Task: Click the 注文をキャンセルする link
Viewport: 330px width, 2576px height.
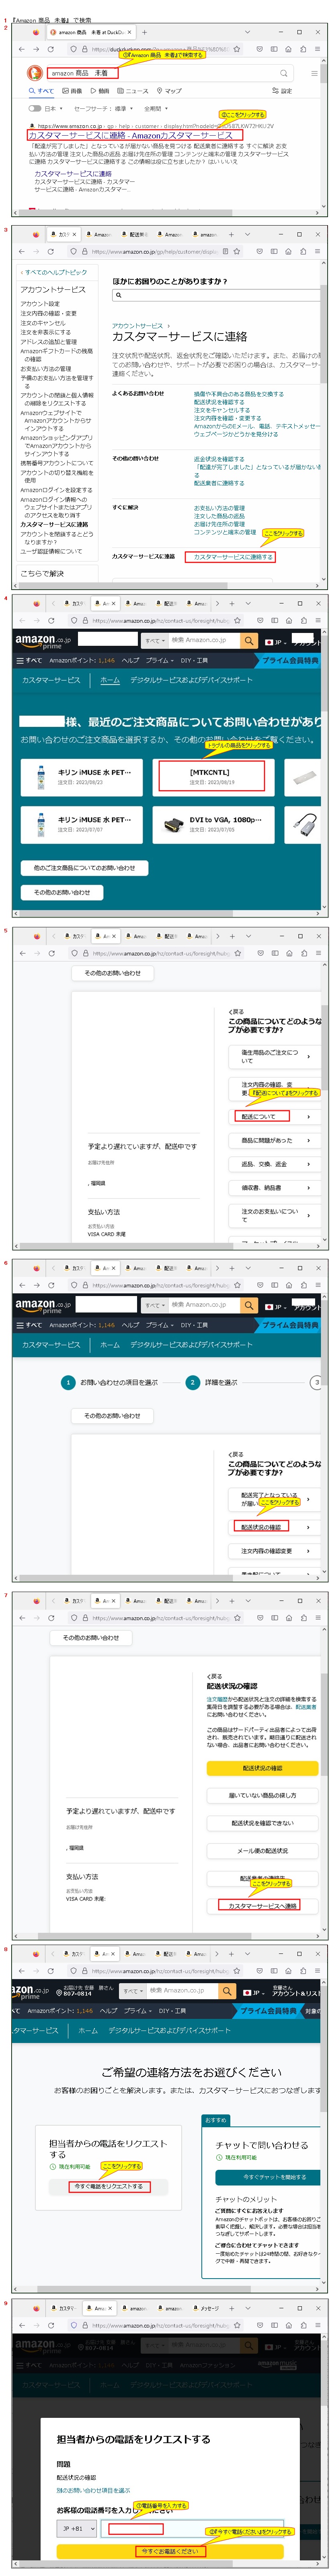Action: pyautogui.click(x=222, y=410)
